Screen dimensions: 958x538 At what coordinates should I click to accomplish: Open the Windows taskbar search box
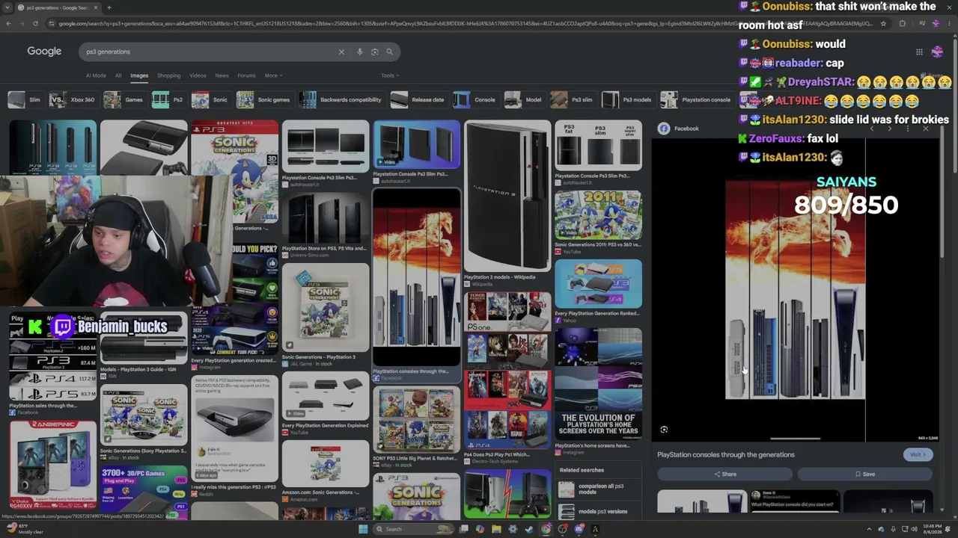(414, 529)
